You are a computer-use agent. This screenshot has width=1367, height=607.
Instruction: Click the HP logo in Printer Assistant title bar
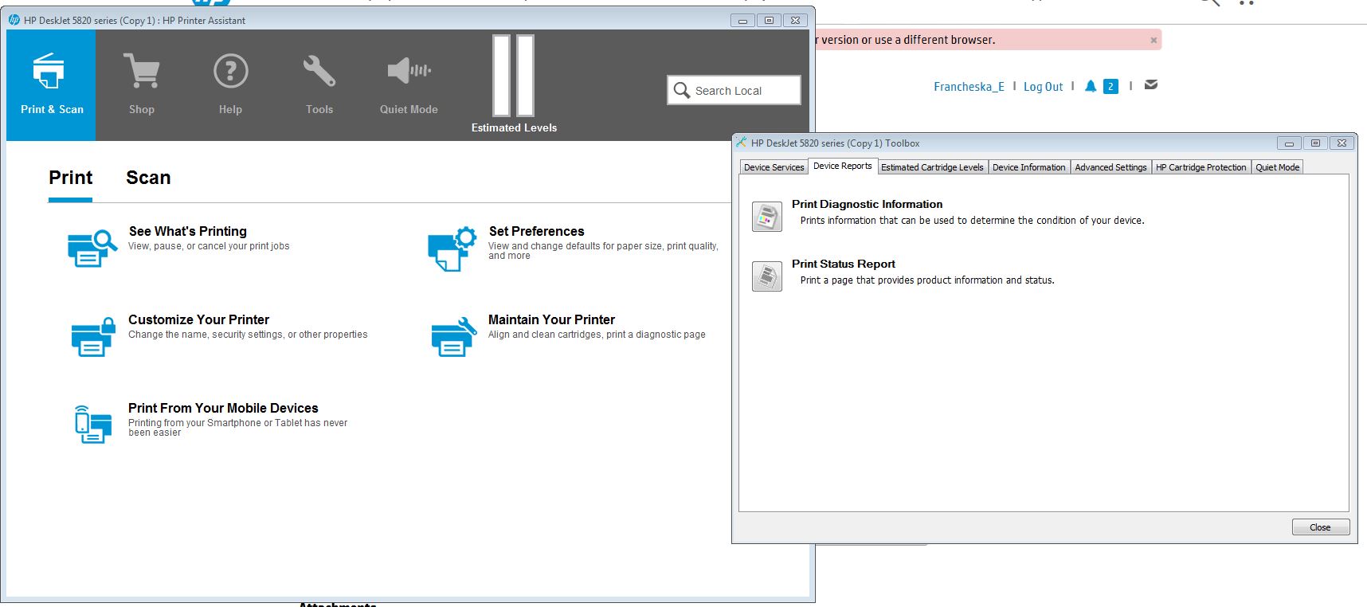[14, 20]
